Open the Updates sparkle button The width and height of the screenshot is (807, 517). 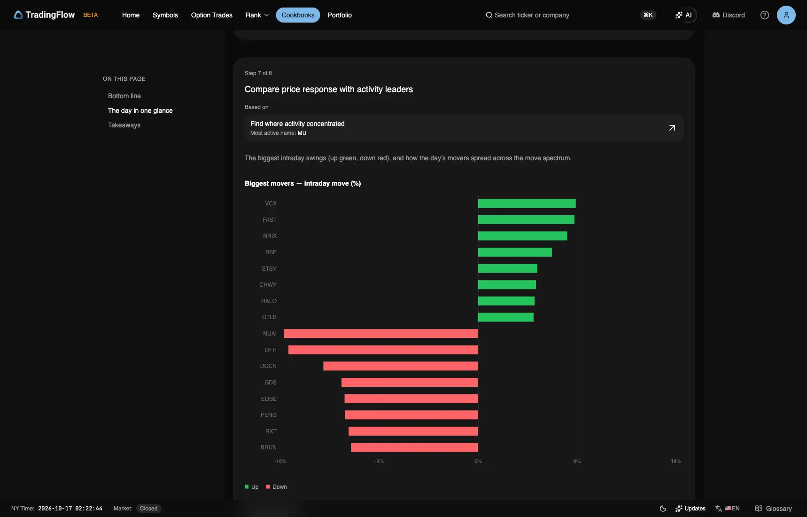click(x=690, y=509)
